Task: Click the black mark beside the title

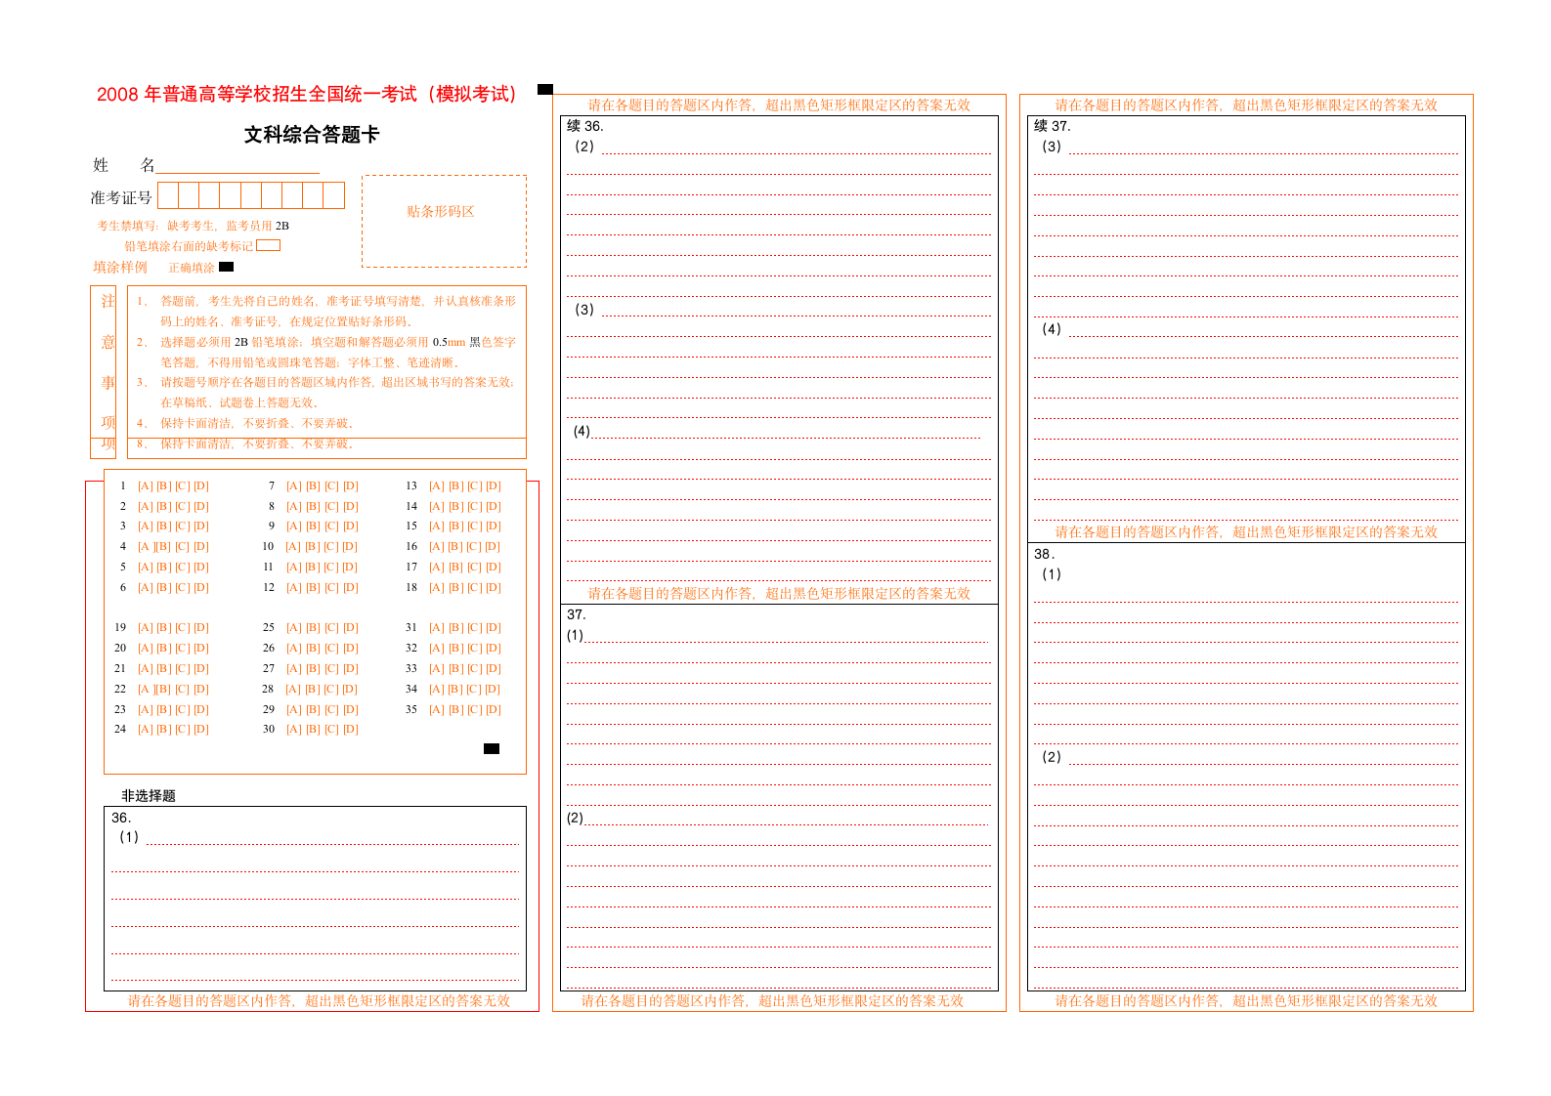Action: 545,89
